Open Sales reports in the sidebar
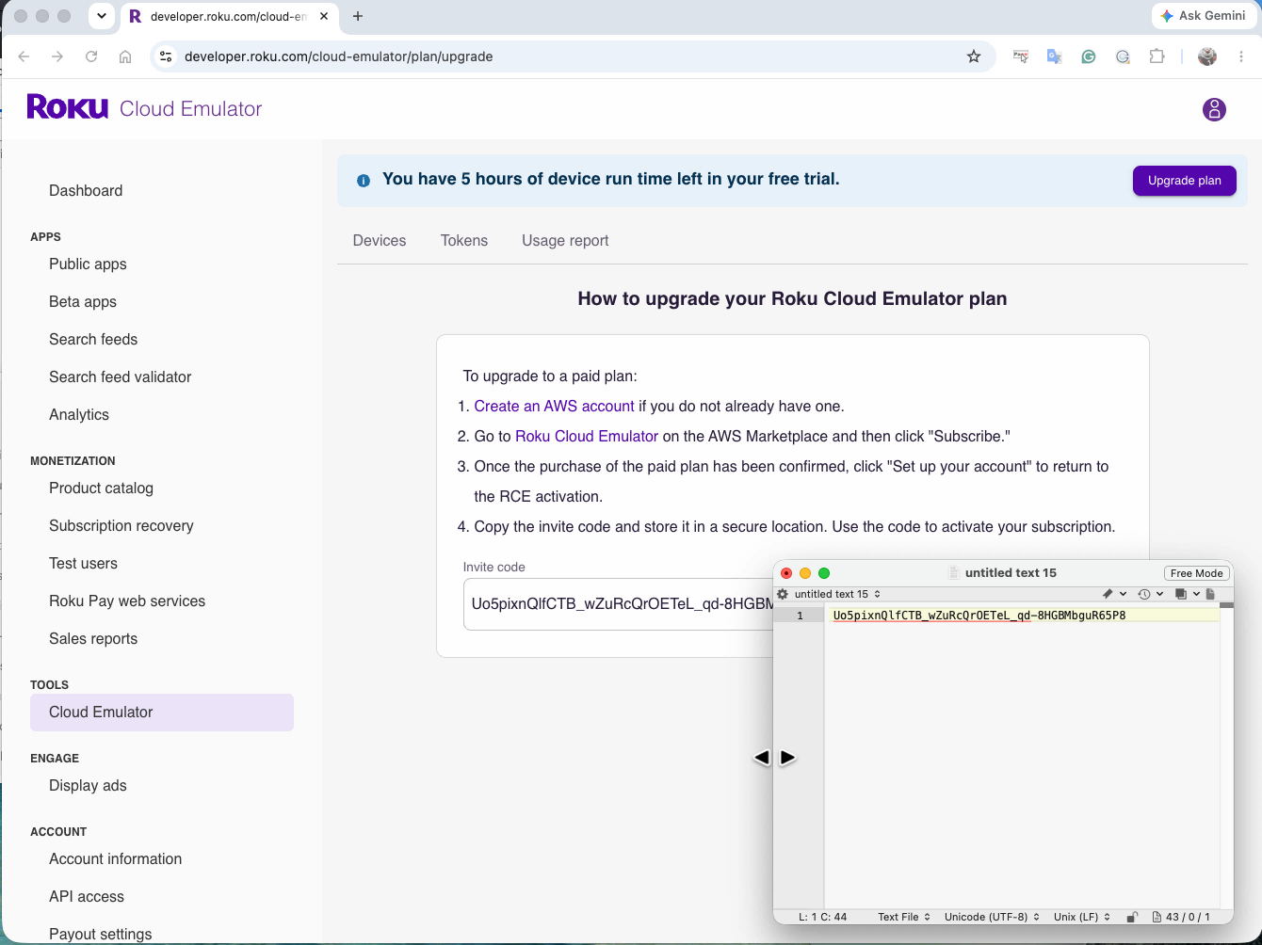Image resolution: width=1262 pixels, height=945 pixels. (93, 638)
